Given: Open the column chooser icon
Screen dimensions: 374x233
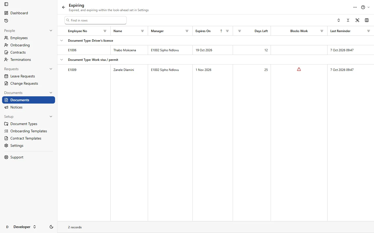Looking at the screenshot, I should pos(367,20).
